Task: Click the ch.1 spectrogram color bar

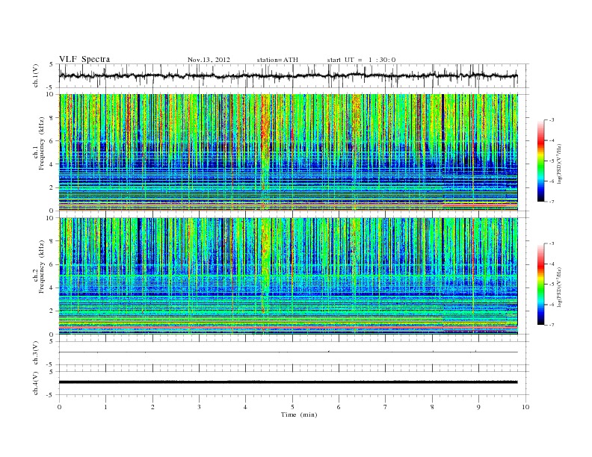Action: click(540, 161)
